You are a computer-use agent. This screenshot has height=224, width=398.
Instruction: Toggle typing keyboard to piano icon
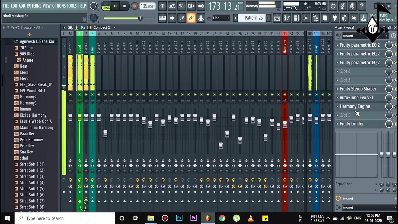pyautogui.click(x=162, y=18)
